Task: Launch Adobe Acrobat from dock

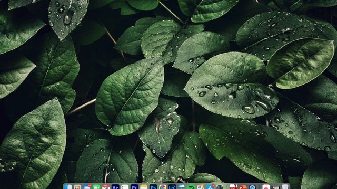Action: (233, 187)
